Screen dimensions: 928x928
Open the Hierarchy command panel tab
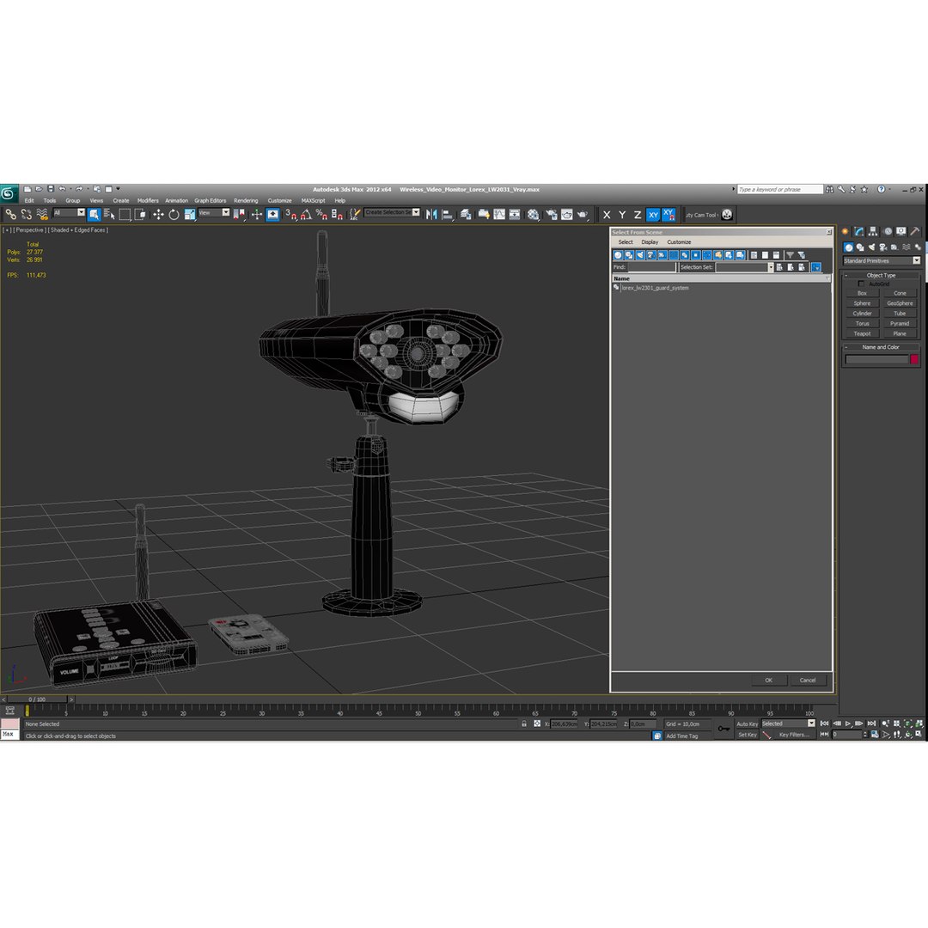pyautogui.click(x=873, y=231)
